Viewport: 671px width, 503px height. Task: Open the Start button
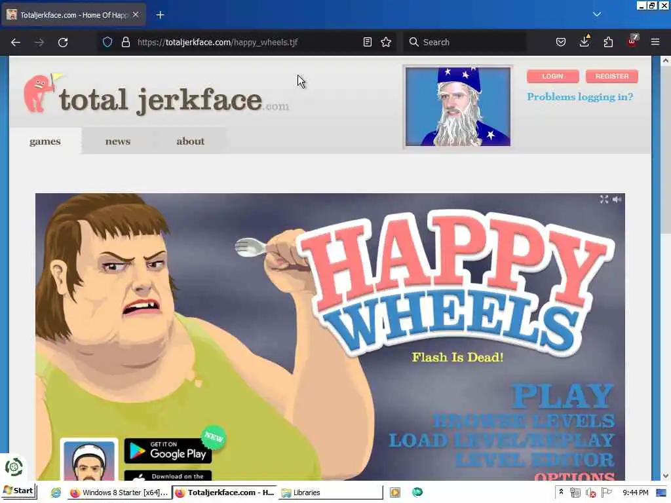point(18,491)
